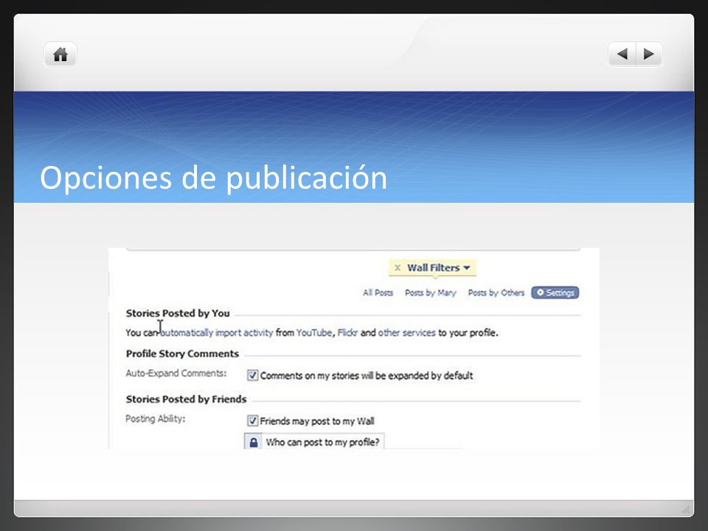Show the Posts by Others filter

[x=496, y=293]
